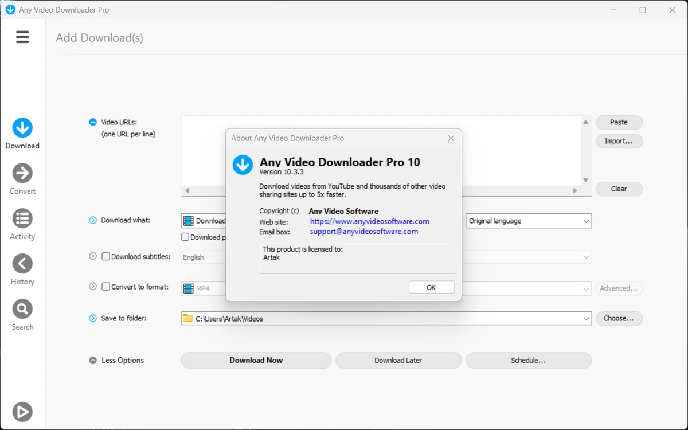The width and height of the screenshot is (688, 430).
Task: Click the Download Later button
Action: pos(398,360)
